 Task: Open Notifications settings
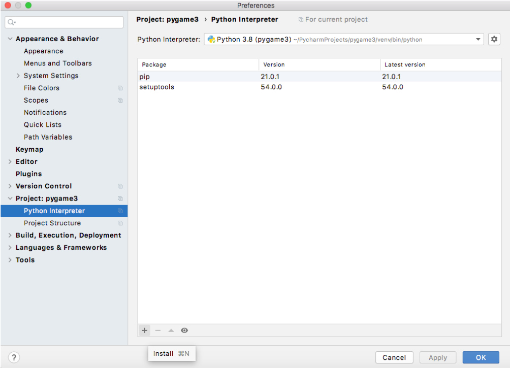(45, 113)
